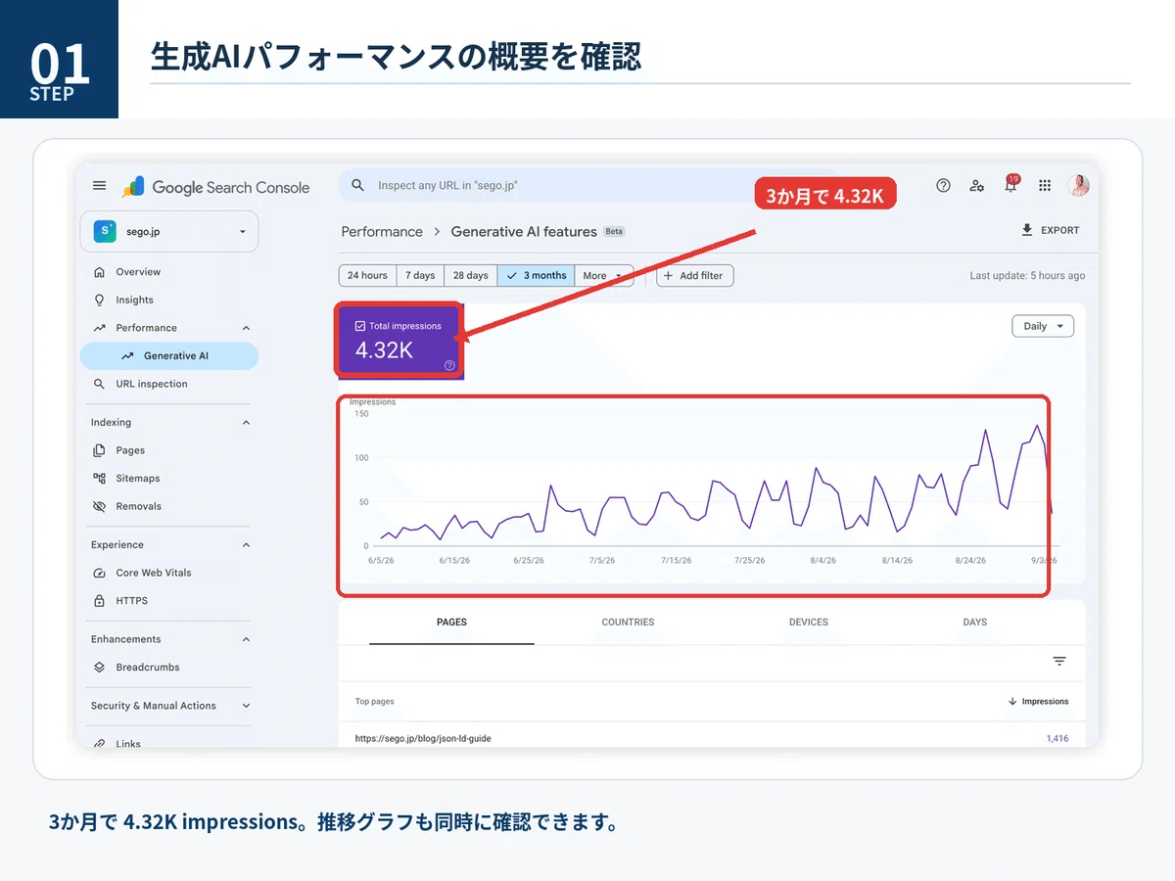Open the sego.jp property selector
This screenshot has height=881, width=1175.
pyautogui.click(x=168, y=231)
